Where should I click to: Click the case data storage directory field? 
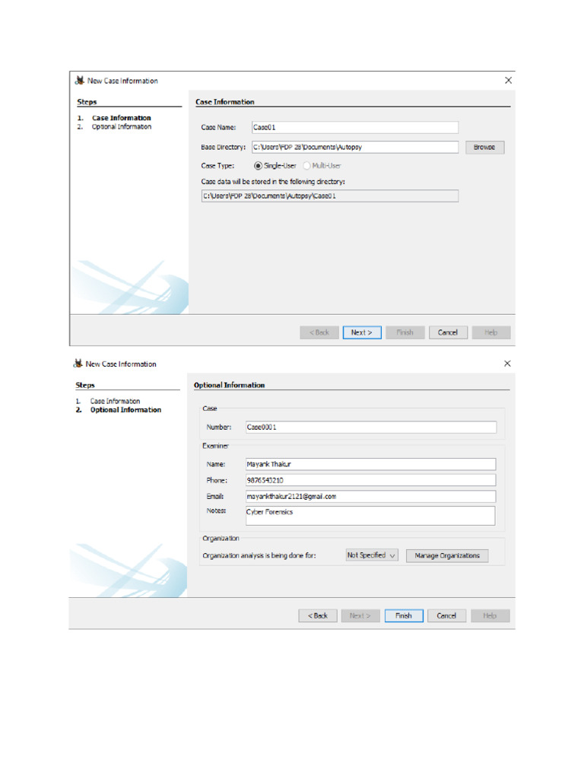coord(330,196)
